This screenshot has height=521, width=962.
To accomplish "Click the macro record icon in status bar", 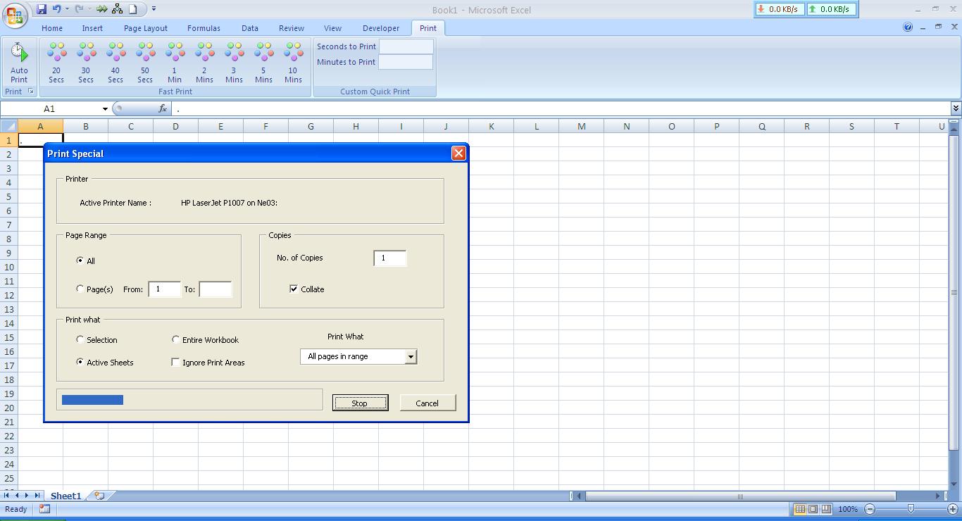I will coord(44,509).
